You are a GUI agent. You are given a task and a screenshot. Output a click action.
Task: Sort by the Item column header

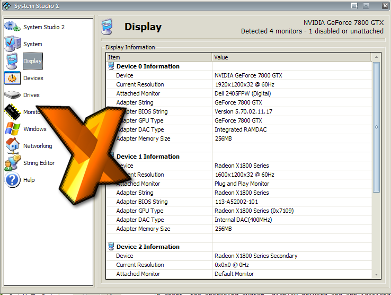[x=159, y=57]
